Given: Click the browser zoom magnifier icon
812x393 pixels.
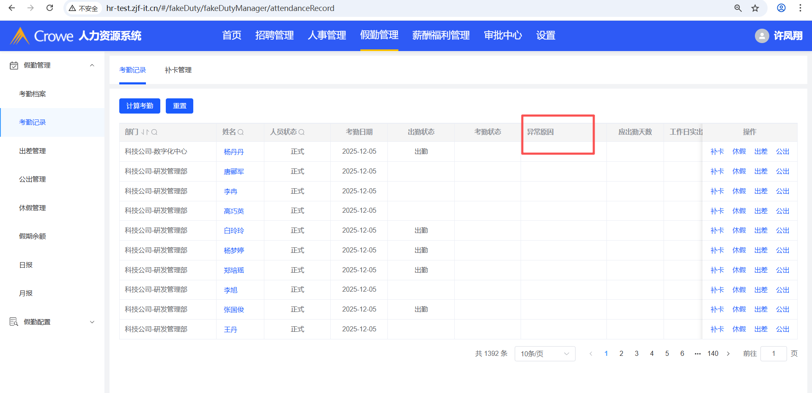Looking at the screenshot, I should (738, 8).
